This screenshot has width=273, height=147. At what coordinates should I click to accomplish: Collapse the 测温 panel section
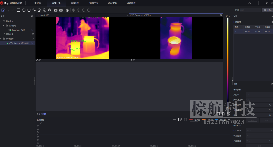[272, 16]
